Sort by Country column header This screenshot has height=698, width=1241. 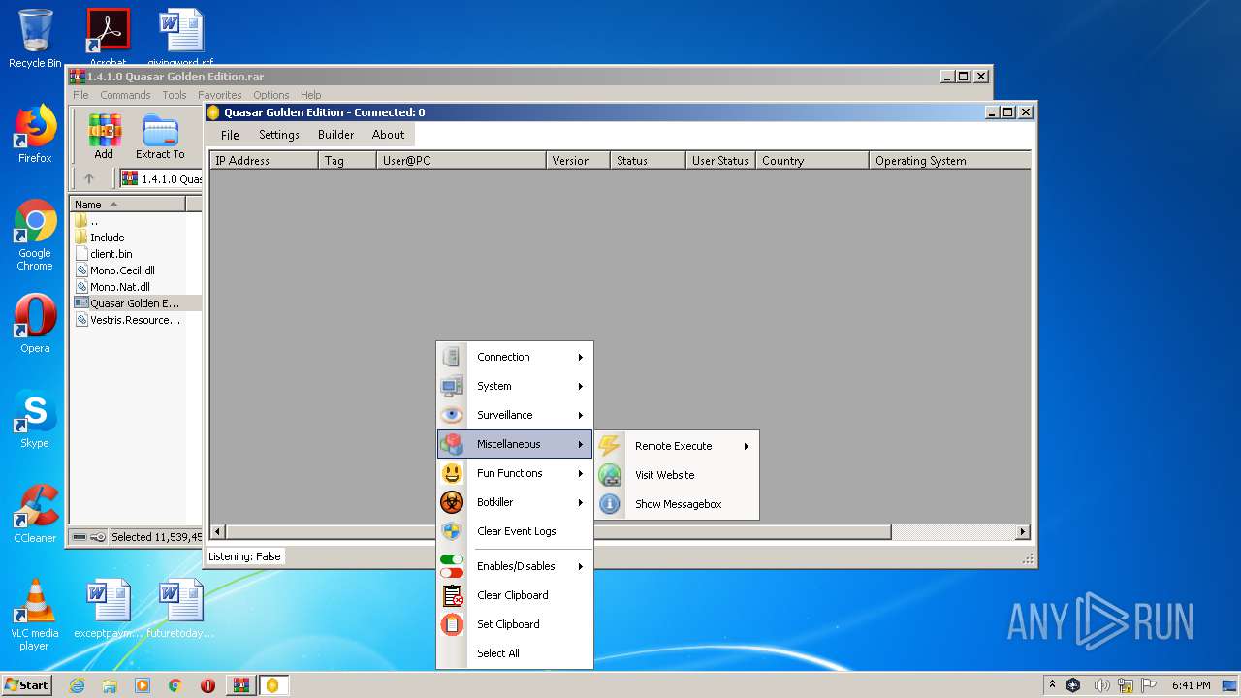pos(812,161)
